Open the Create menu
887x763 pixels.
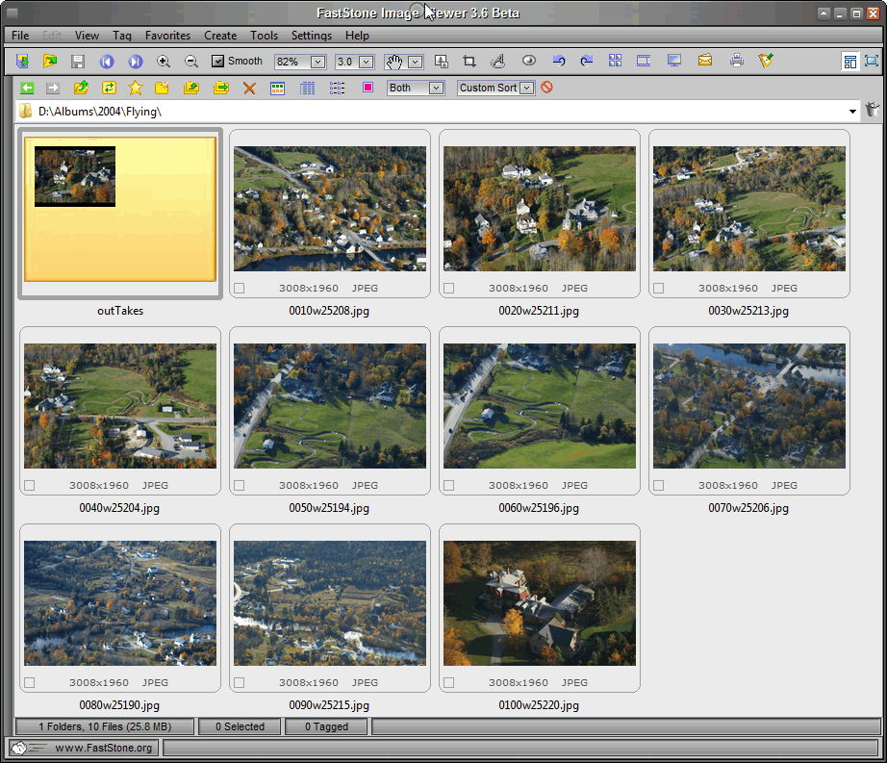220,36
